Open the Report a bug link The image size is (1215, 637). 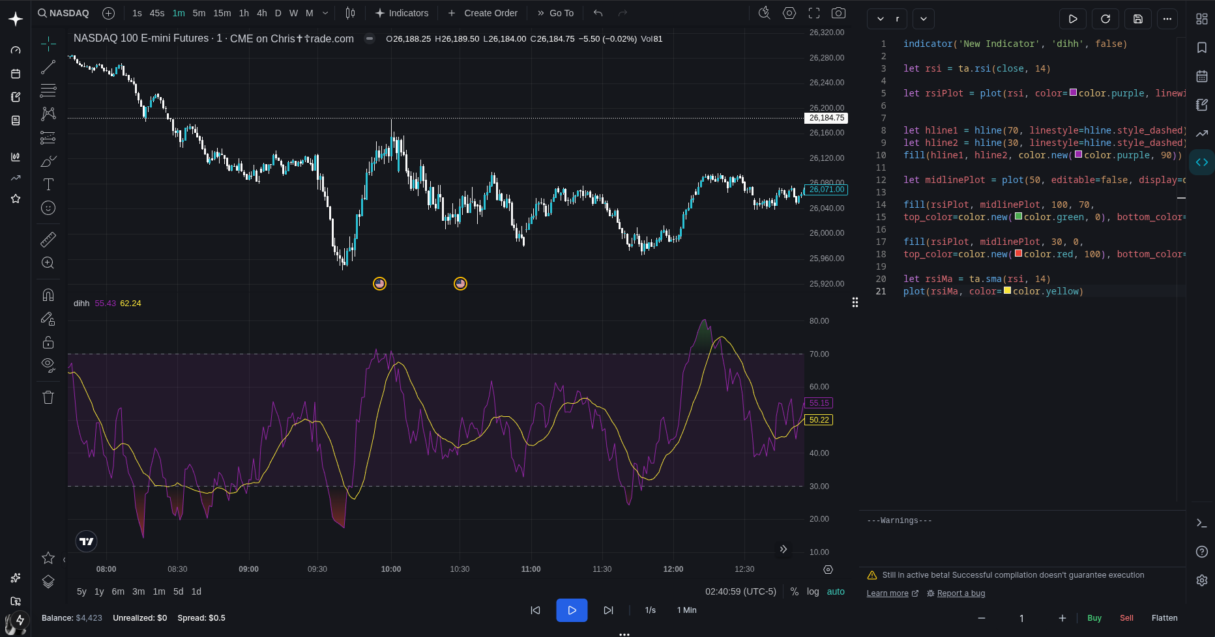pos(961,593)
